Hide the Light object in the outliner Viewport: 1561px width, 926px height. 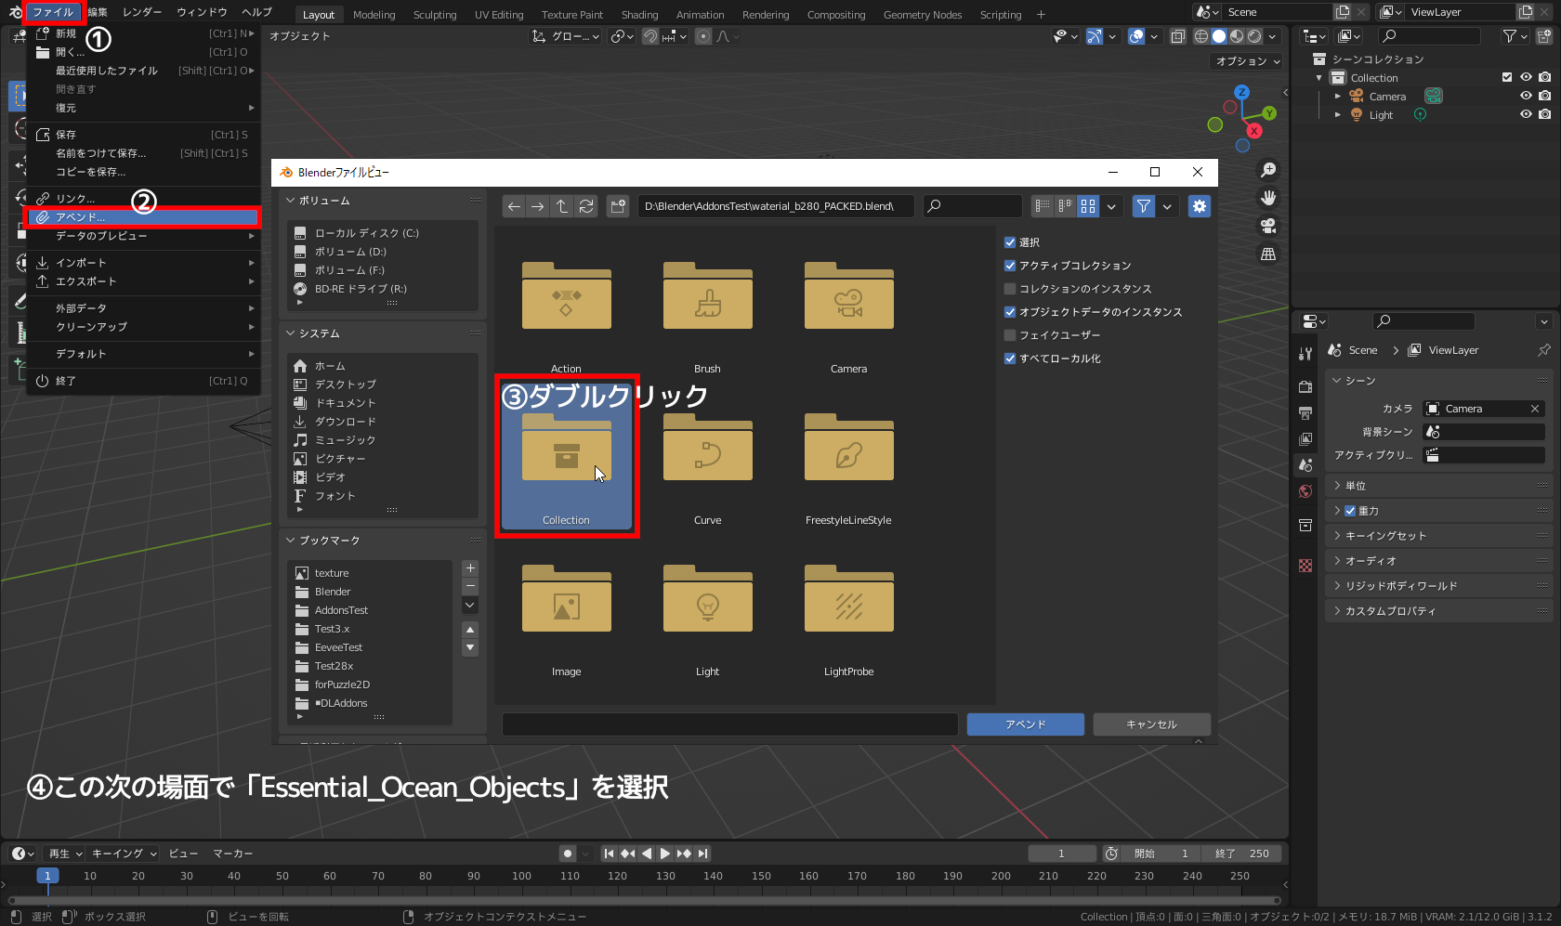click(x=1525, y=114)
